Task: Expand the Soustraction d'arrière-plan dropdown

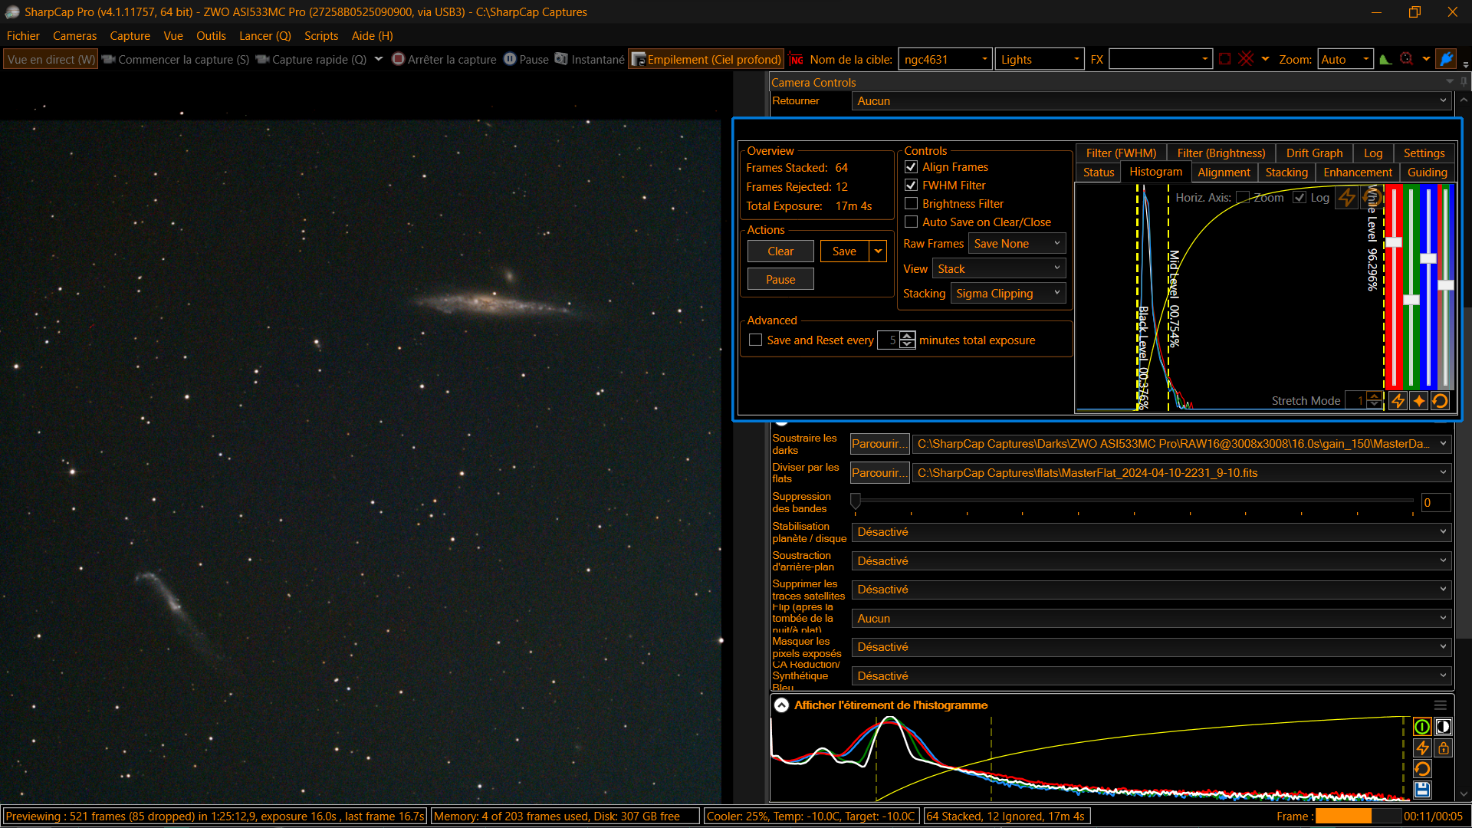Action: point(1151,561)
